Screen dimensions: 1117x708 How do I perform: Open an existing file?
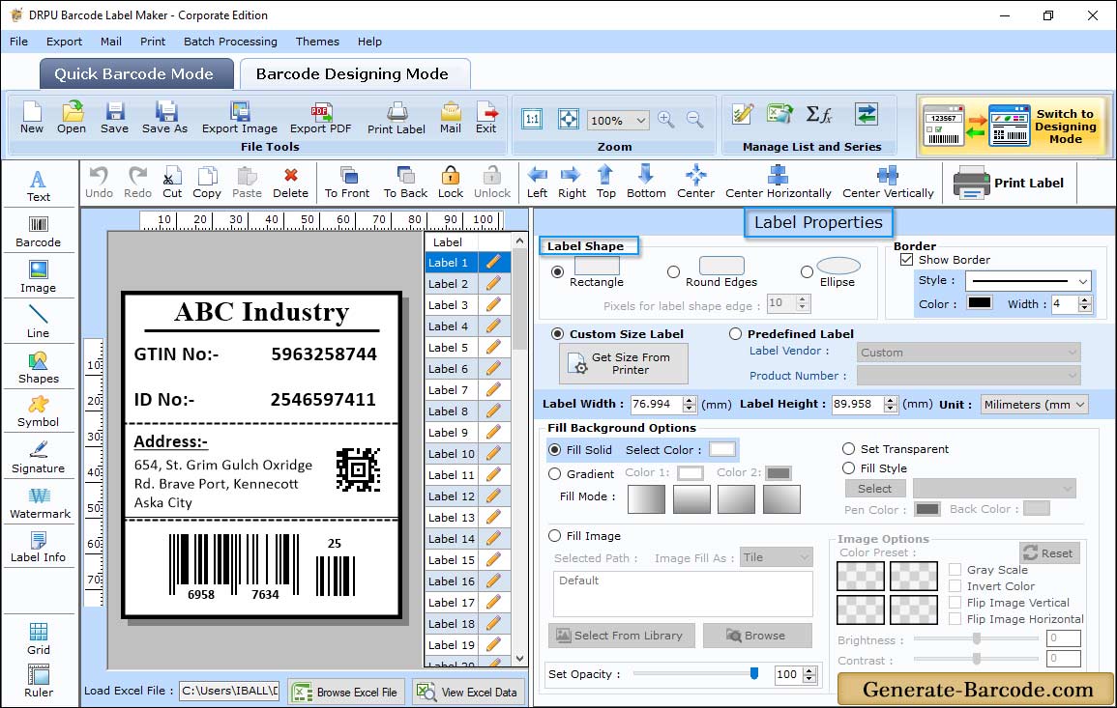coord(72,118)
